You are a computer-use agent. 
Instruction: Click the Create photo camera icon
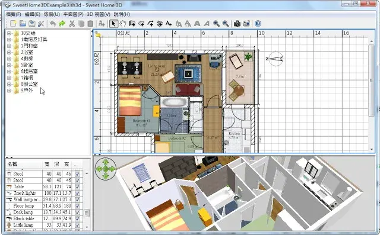[237, 24]
